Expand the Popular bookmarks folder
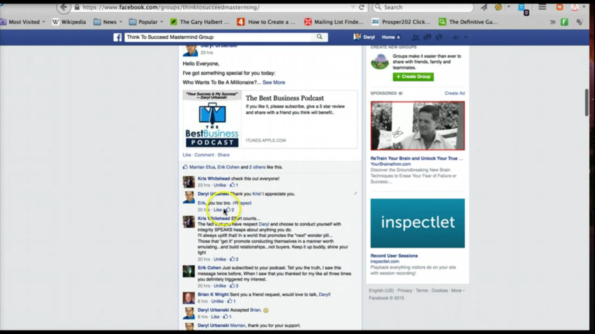Screen dimensions: 595x334 [x=146, y=22]
